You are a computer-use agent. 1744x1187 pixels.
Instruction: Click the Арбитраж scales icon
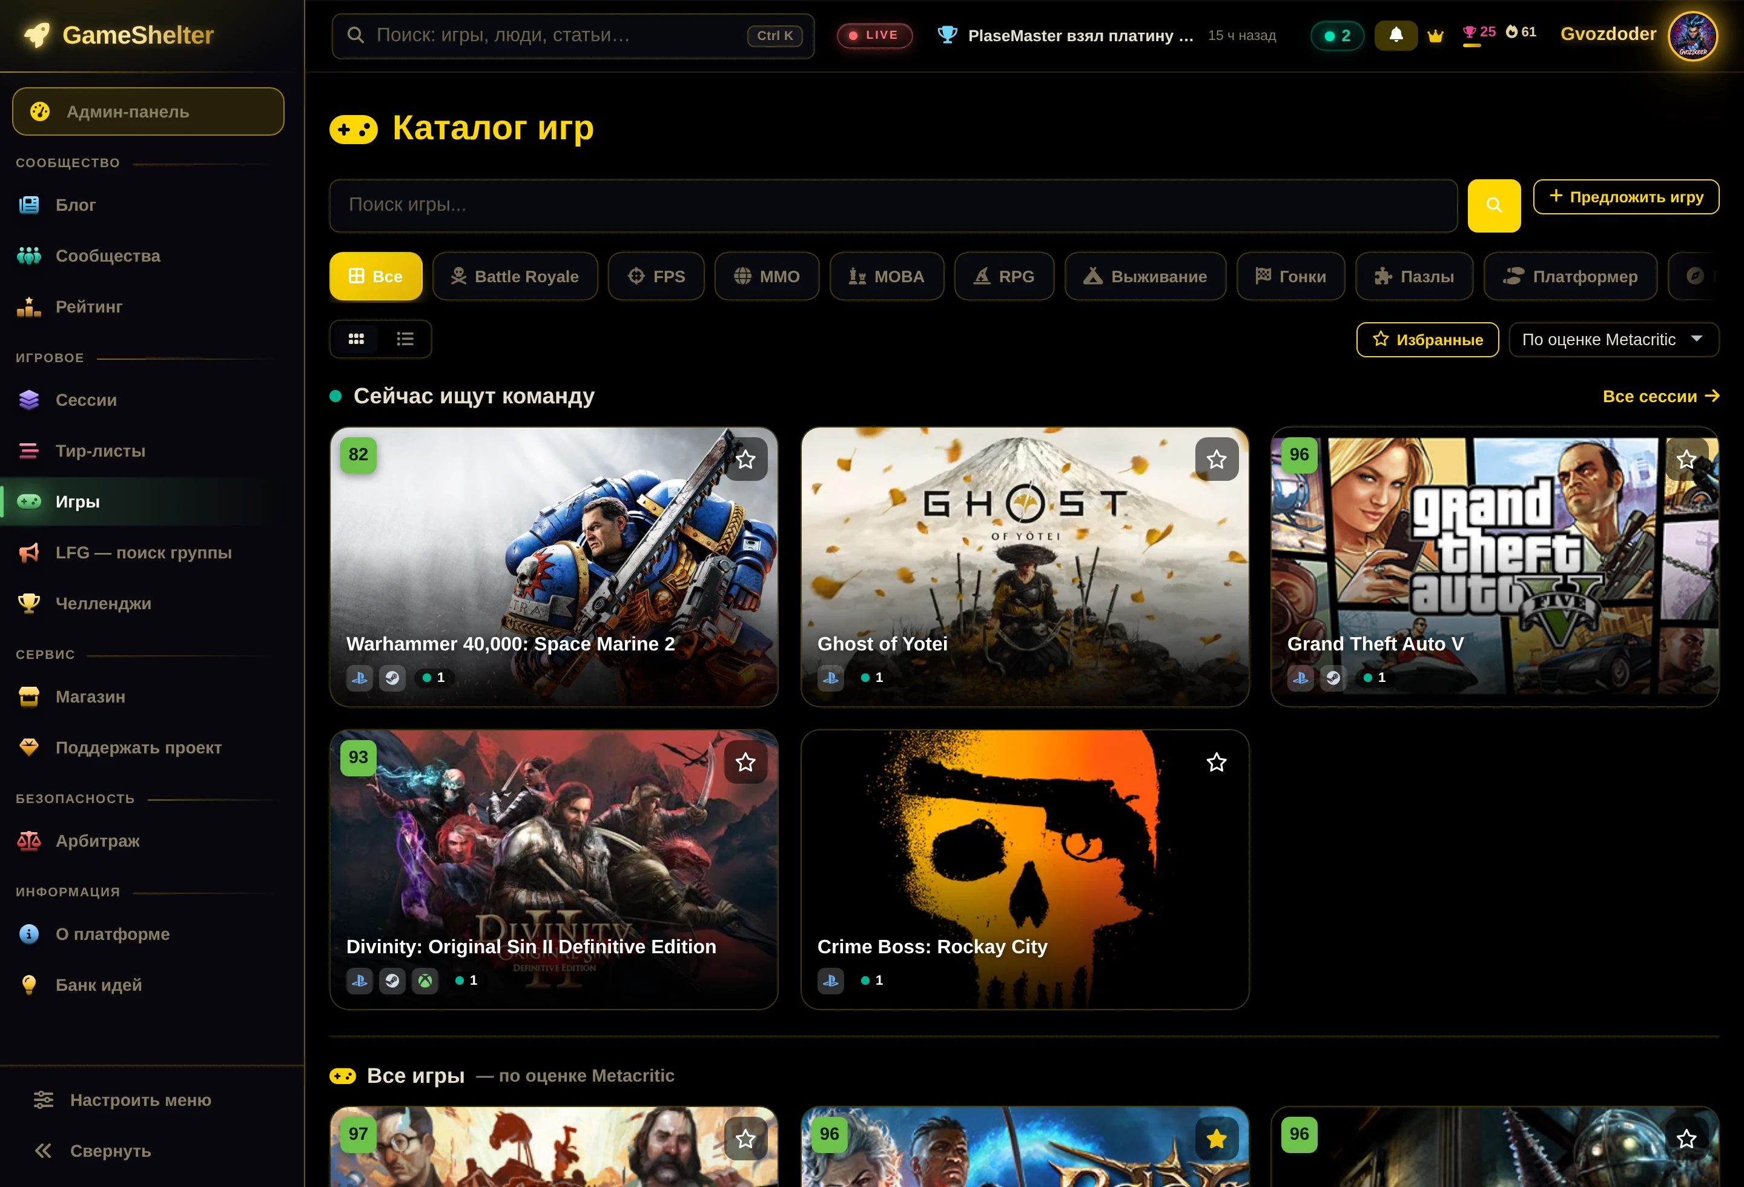click(28, 841)
